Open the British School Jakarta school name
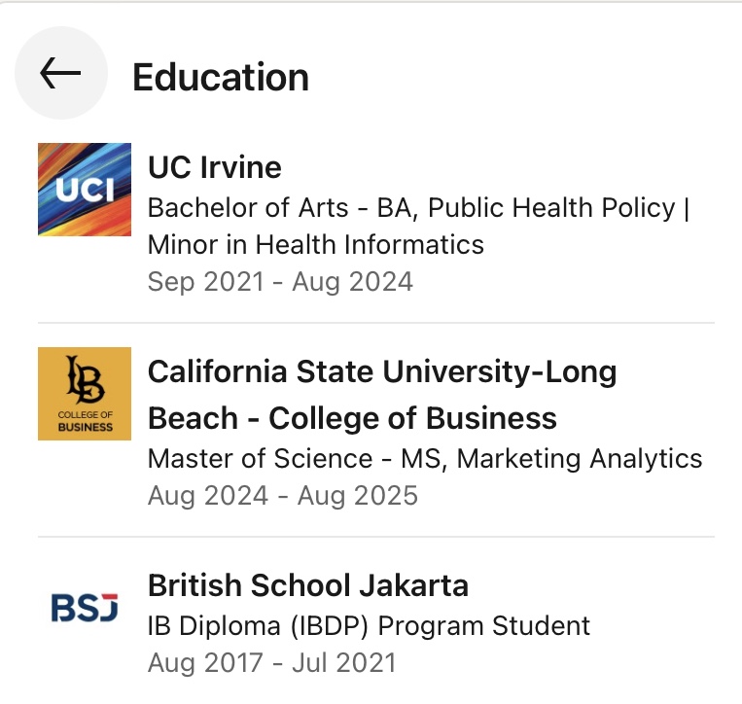This screenshot has width=742, height=704. (x=308, y=585)
